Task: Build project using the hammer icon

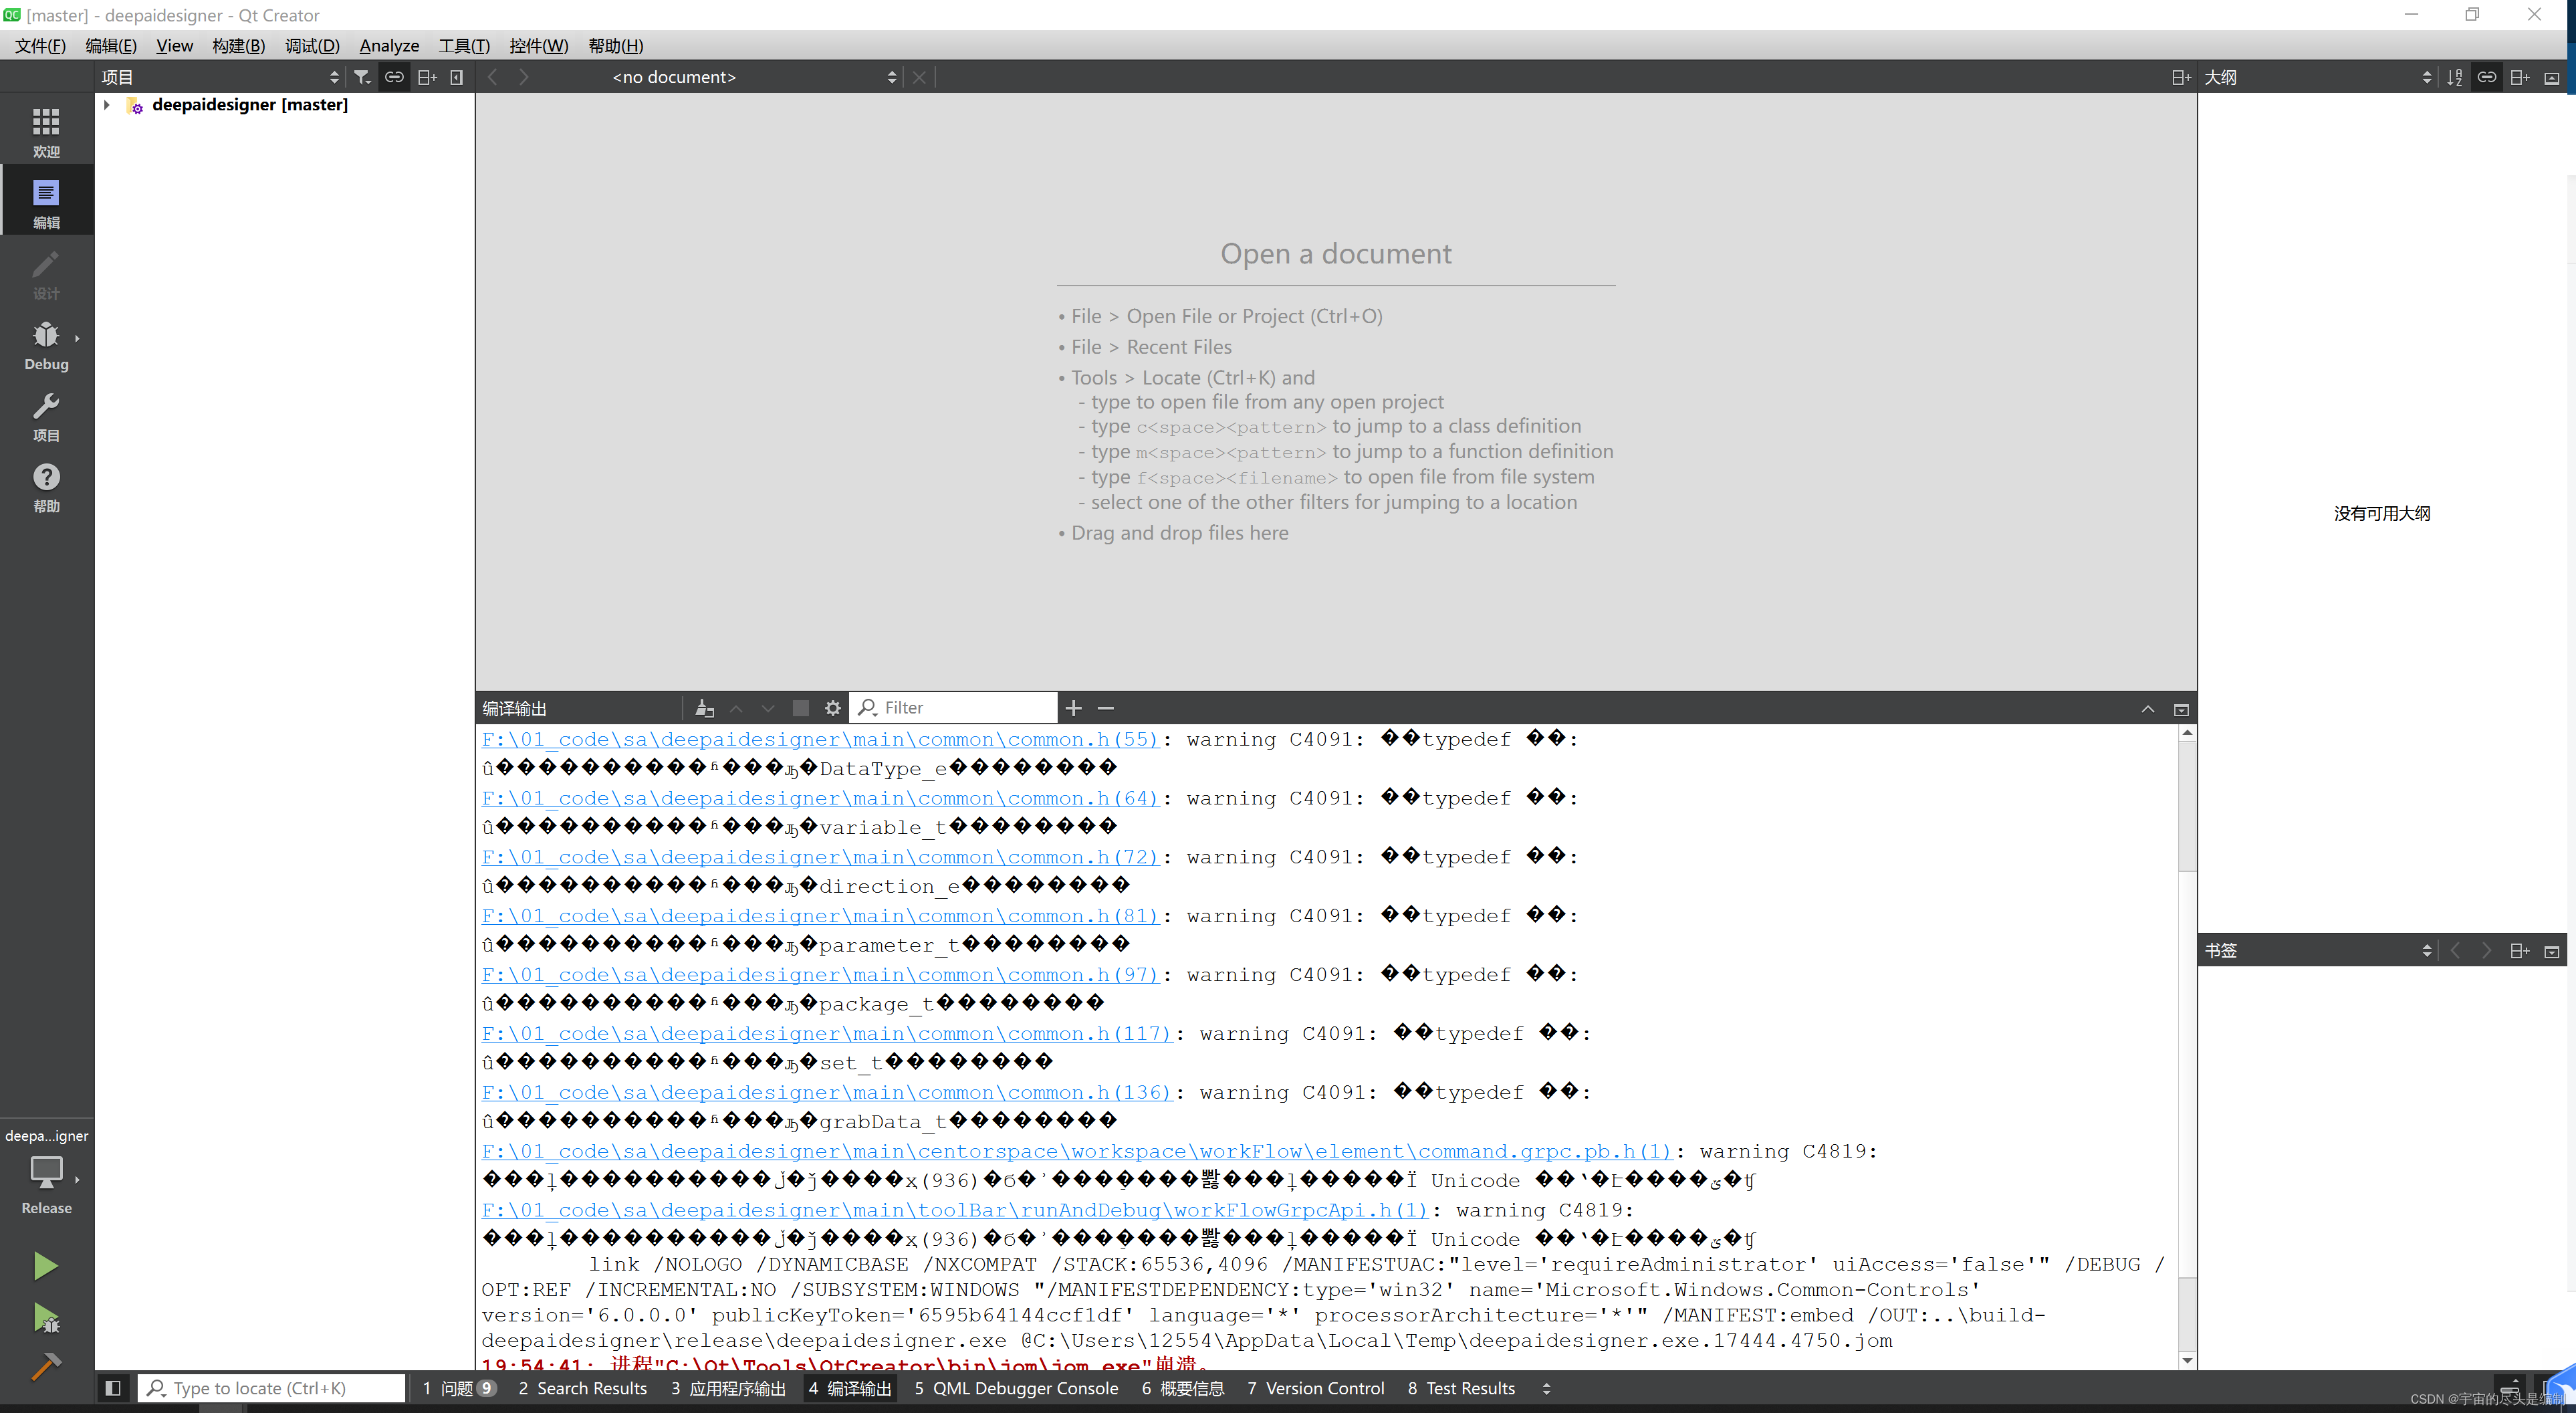Action: [46, 1366]
